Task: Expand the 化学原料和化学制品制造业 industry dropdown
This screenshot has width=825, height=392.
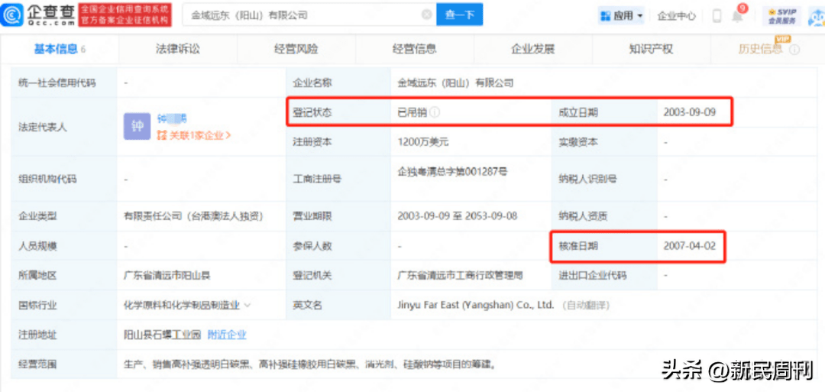Action: [247, 305]
